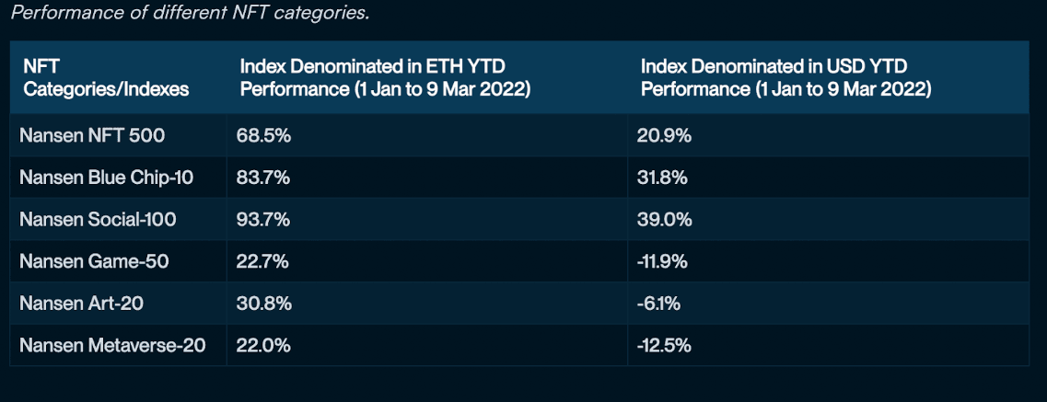Select the -12.5% Metaverse-20 USD cell
The height and width of the screenshot is (402, 1047).
tap(664, 346)
